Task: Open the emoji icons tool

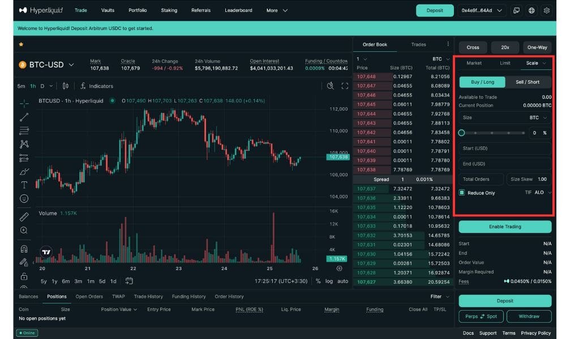Action: [x=24, y=198]
